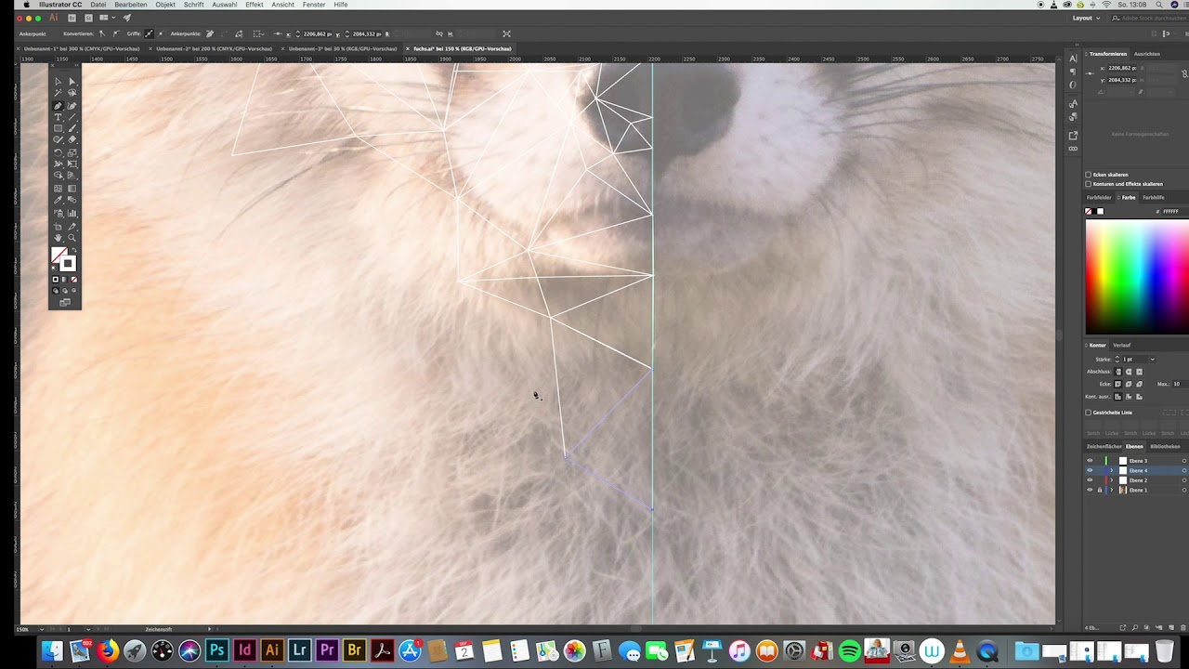Click the X coordinate field in control bar
The height and width of the screenshot is (669, 1189).
(x=318, y=33)
